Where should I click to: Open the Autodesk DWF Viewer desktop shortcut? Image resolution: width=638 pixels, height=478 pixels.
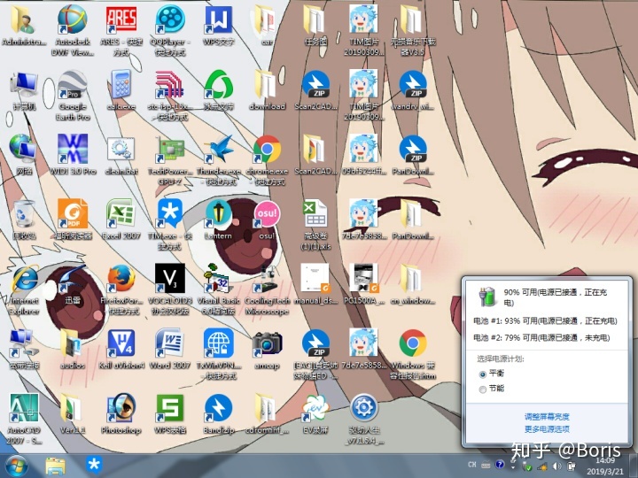tap(73, 19)
